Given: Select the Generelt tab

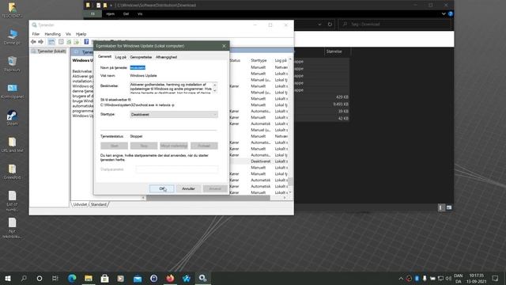Looking at the screenshot, I should point(104,56).
